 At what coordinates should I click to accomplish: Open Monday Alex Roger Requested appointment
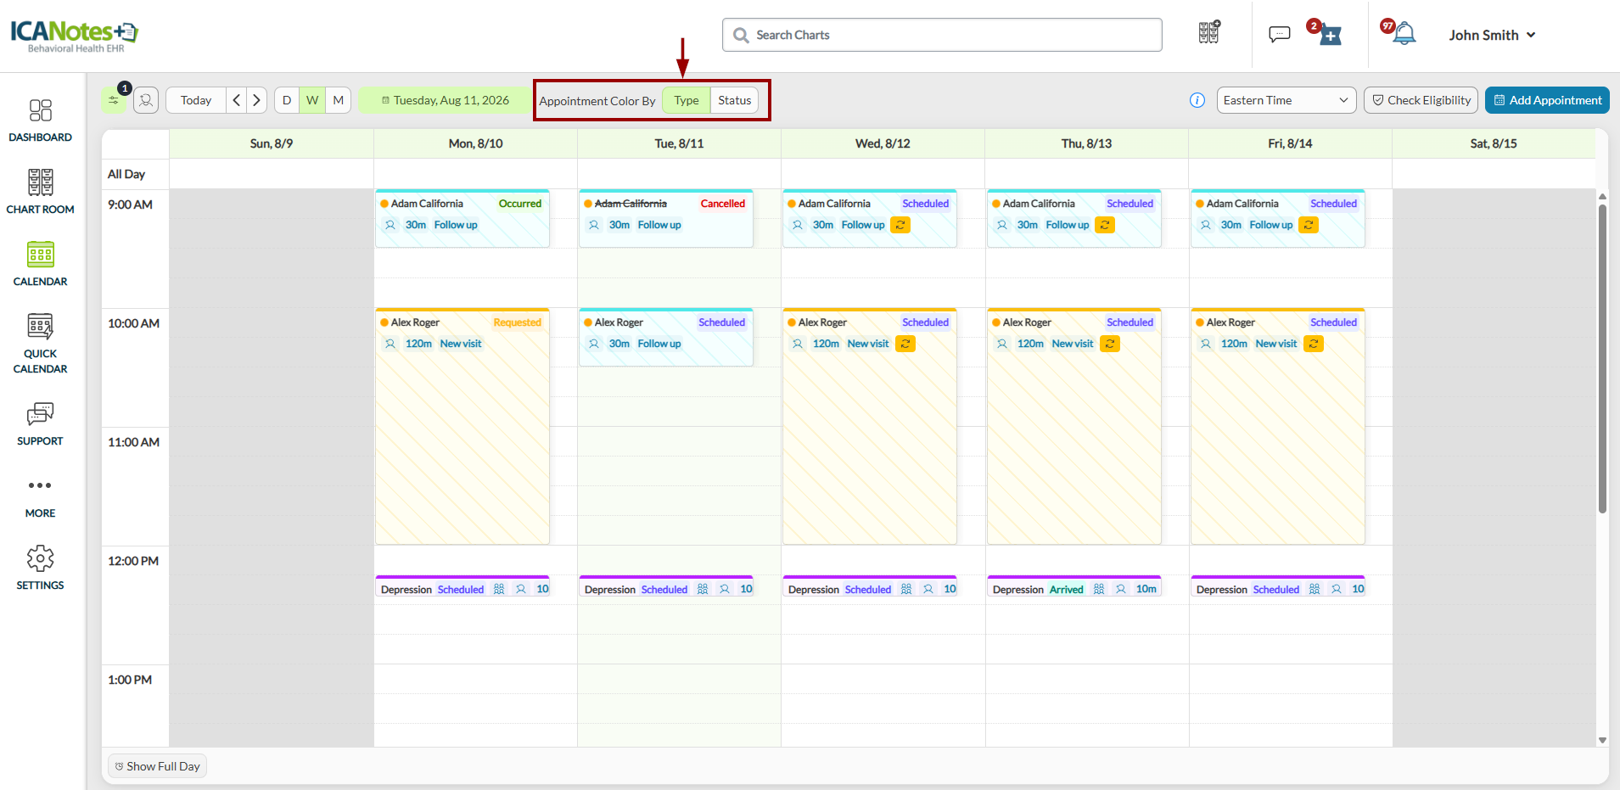click(462, 426)
